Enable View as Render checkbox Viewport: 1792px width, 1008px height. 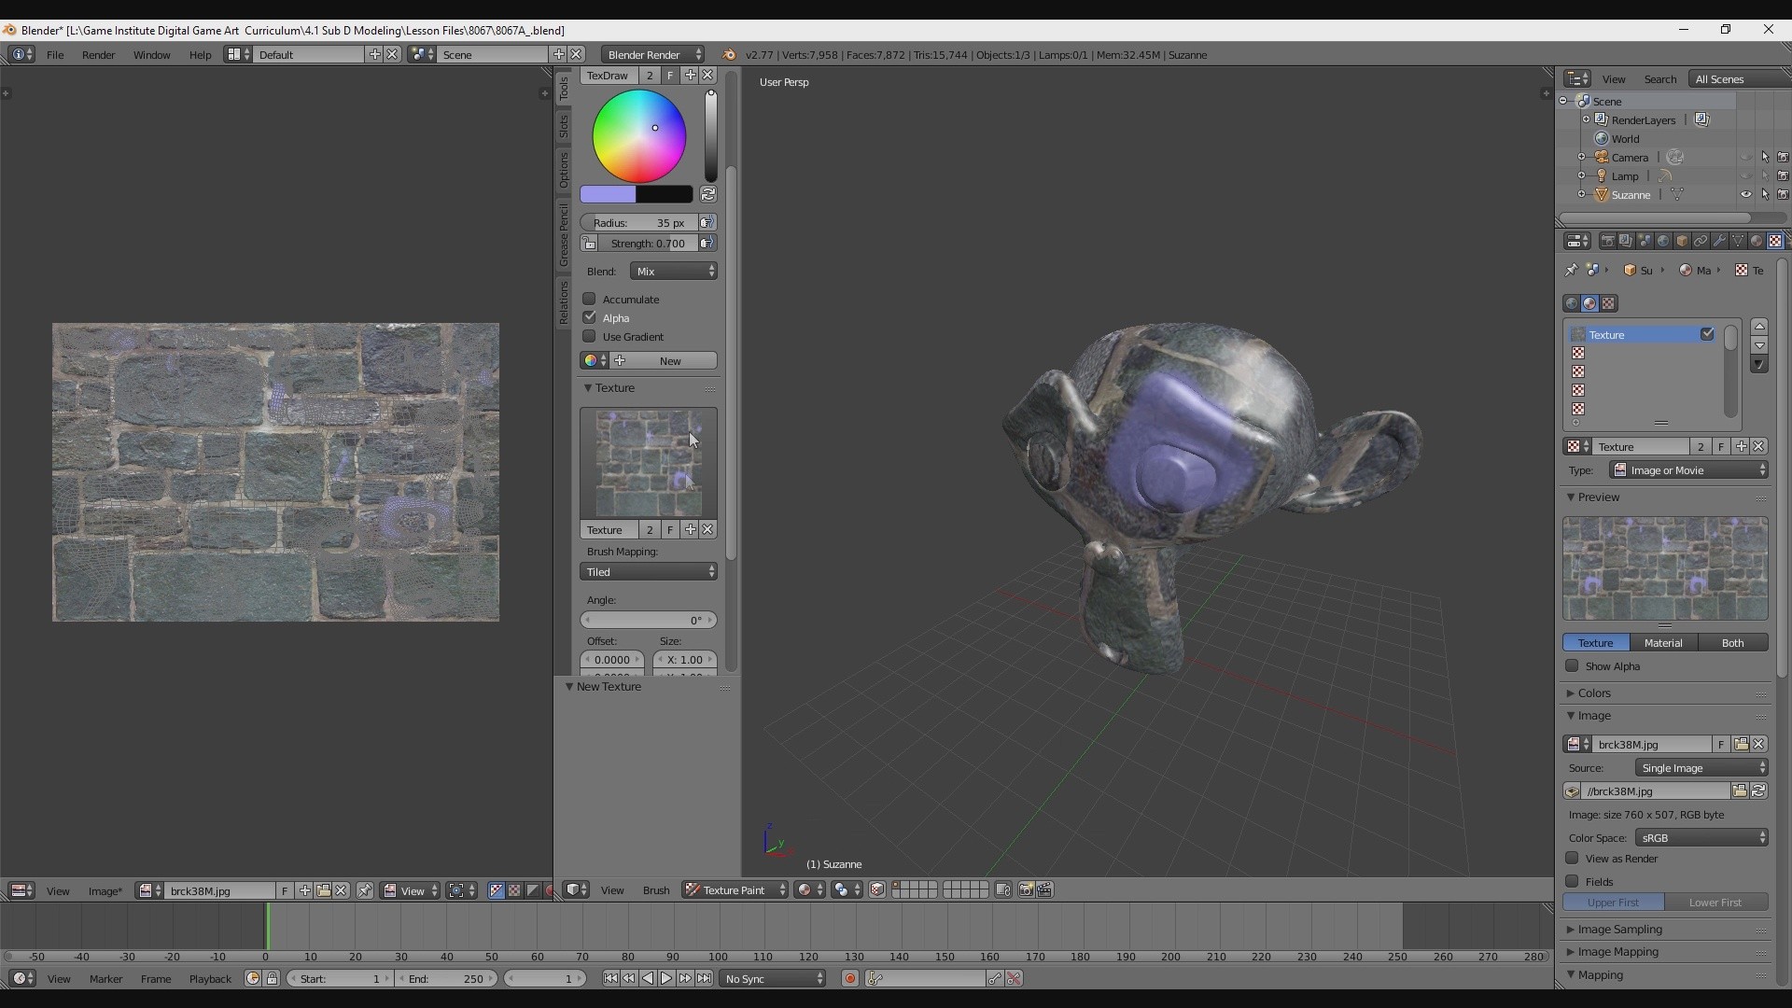coord(1572,859)
